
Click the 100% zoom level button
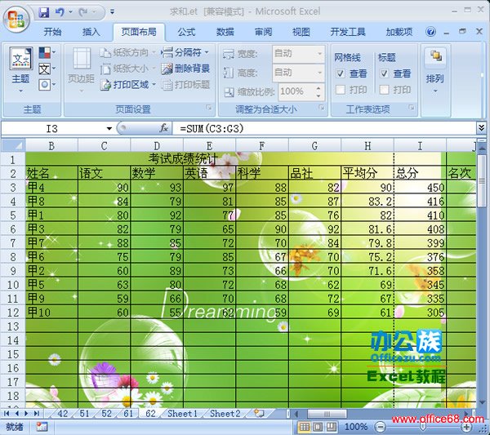coord(355,427)
